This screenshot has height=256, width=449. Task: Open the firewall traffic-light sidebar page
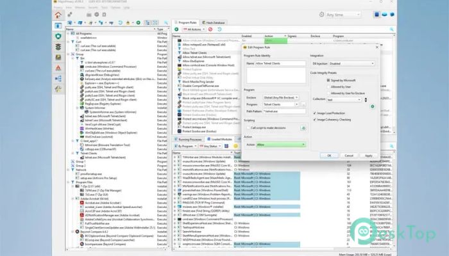pos(58,47)
